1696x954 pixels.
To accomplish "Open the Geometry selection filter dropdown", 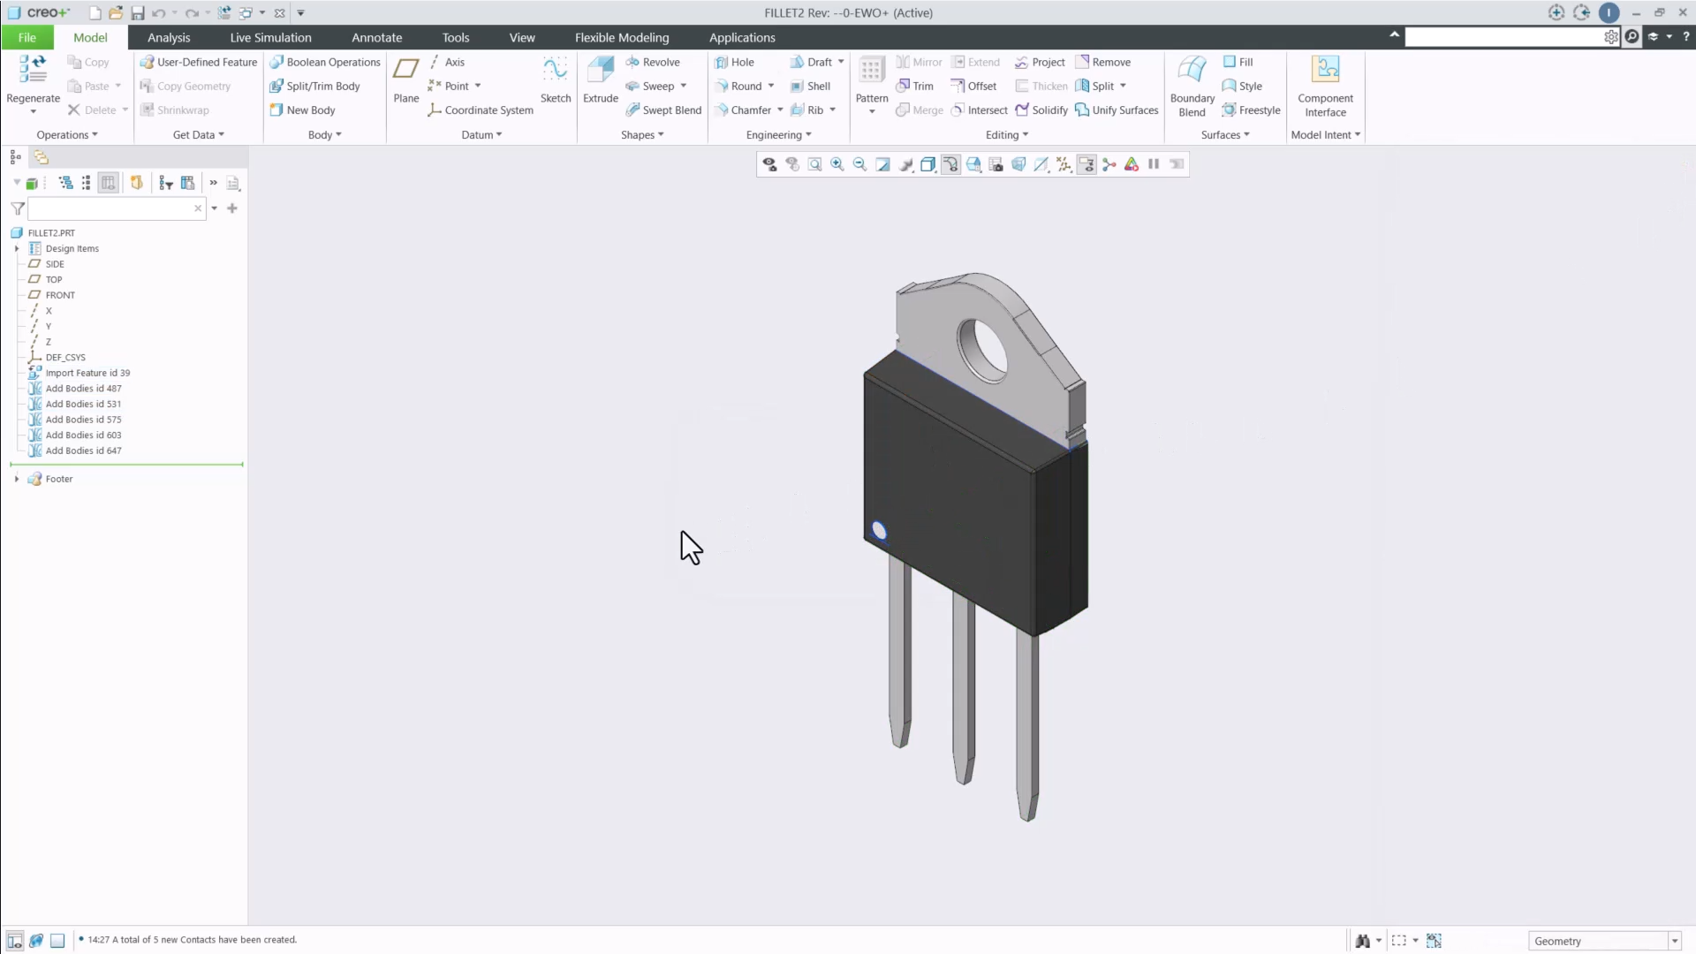I will (x=1674, y=940).
